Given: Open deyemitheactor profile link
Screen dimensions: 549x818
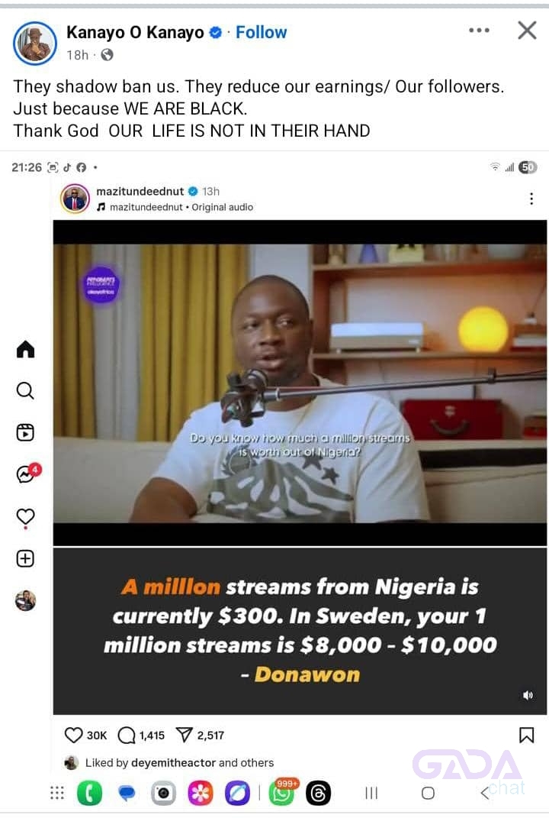Looking at the screenshot, I should pos(173,763).
